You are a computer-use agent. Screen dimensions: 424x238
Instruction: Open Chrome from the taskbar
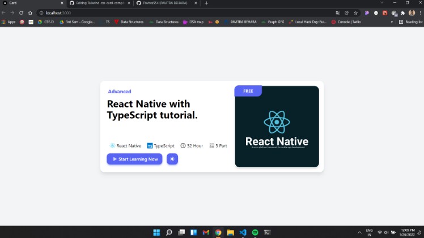[218, 232]
